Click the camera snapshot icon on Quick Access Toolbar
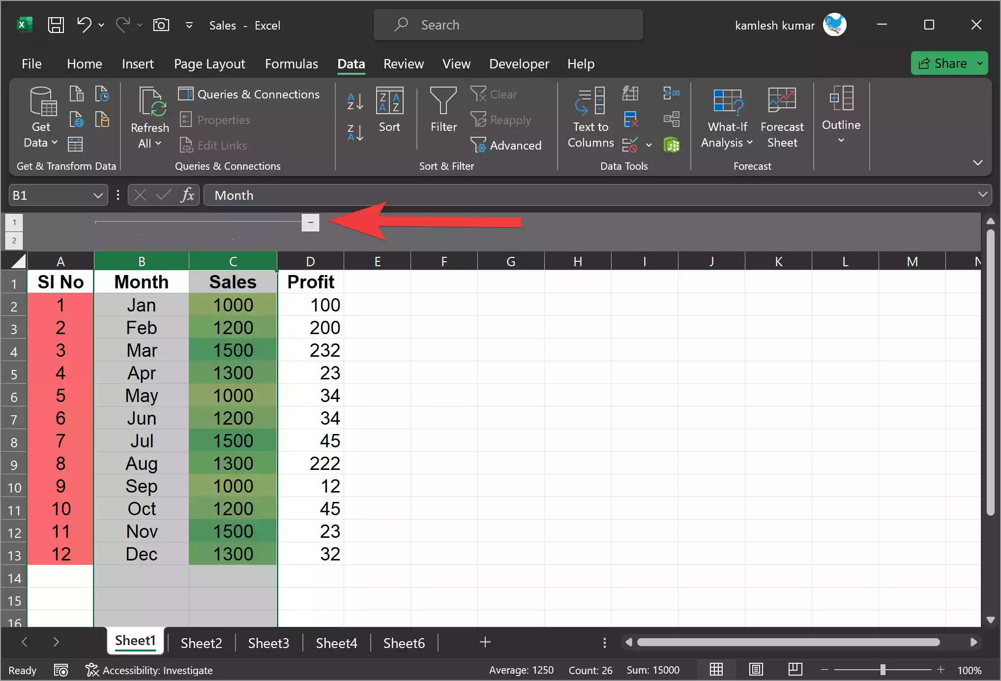The width and height of the screenshot is (1001, 681). coord(161,25)
